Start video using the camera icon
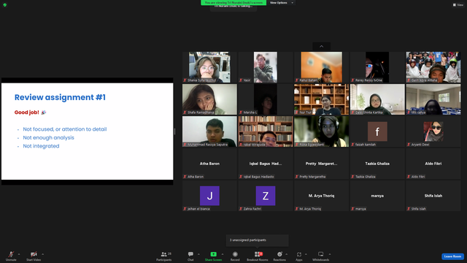Screen dimensions: 467x263 pyautogui.click(x=34, y=254)
